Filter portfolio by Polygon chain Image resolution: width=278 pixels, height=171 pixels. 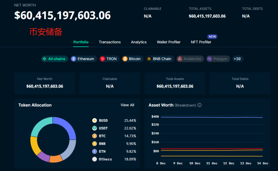coord(218,59)
